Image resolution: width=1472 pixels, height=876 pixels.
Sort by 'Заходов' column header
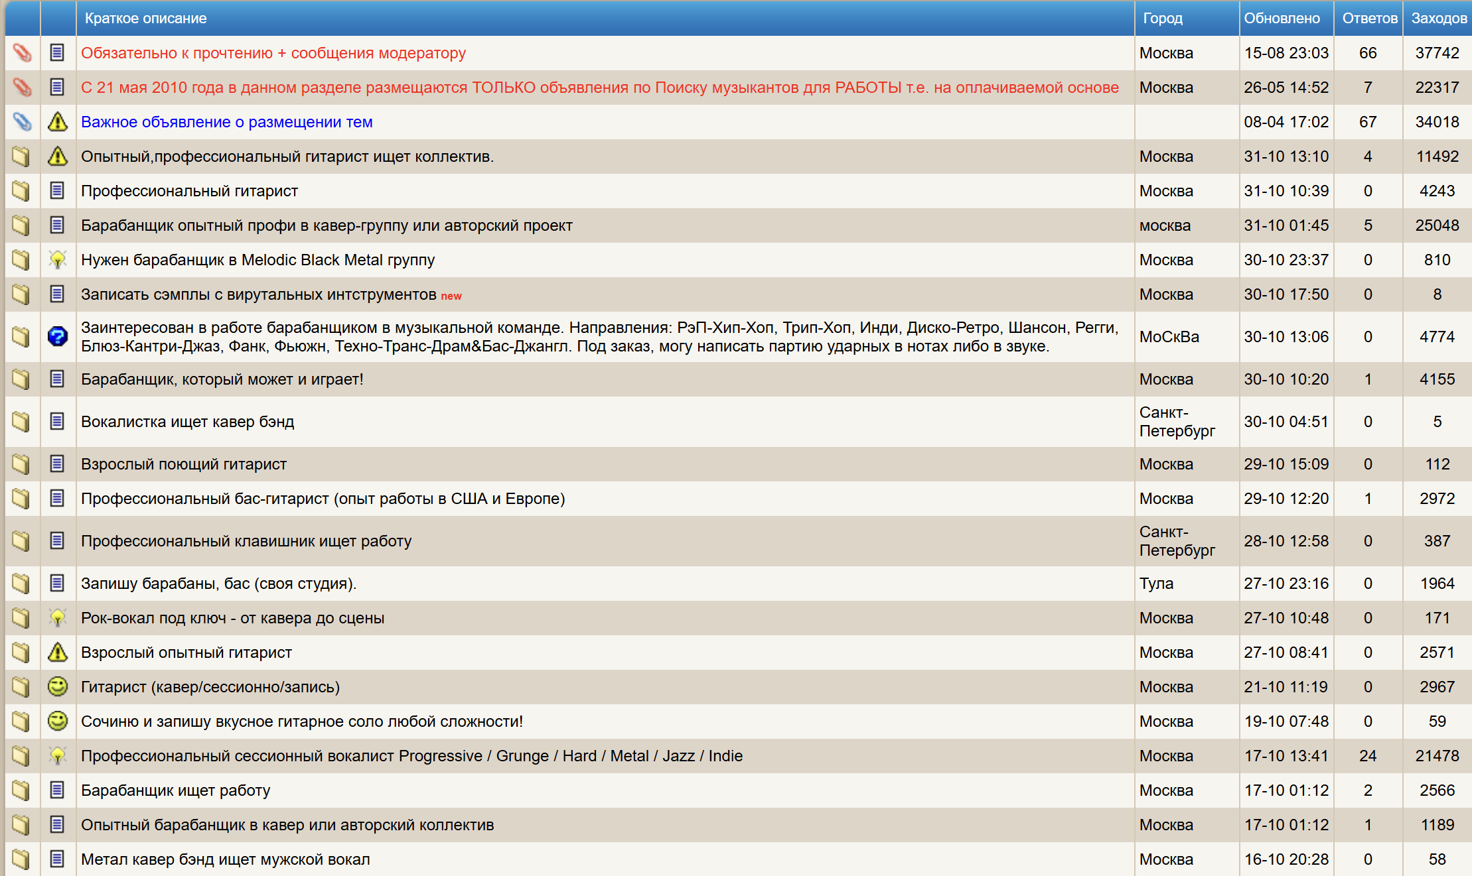pyautogui.click(x=1438, y=19)
